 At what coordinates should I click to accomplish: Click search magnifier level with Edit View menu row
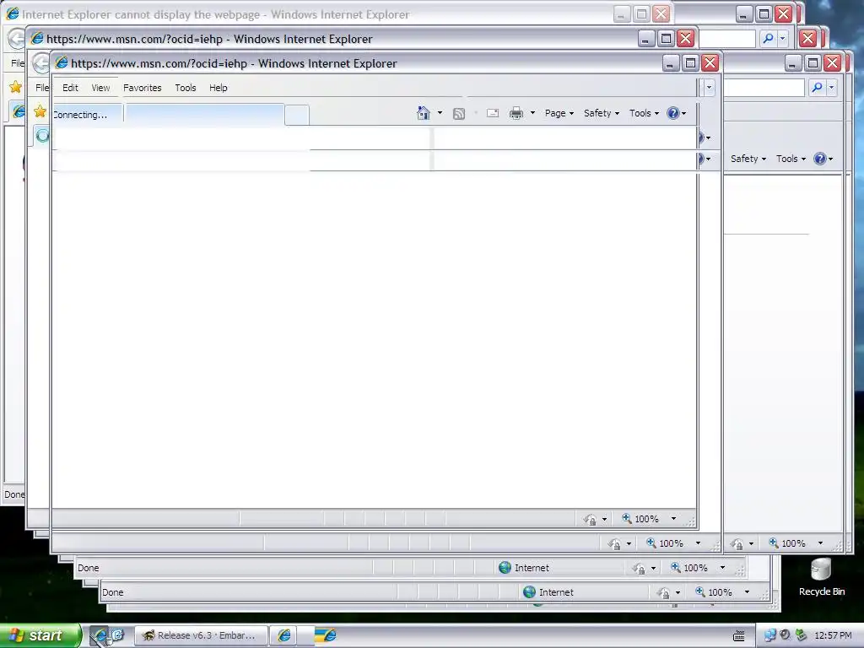pos(817,87)
